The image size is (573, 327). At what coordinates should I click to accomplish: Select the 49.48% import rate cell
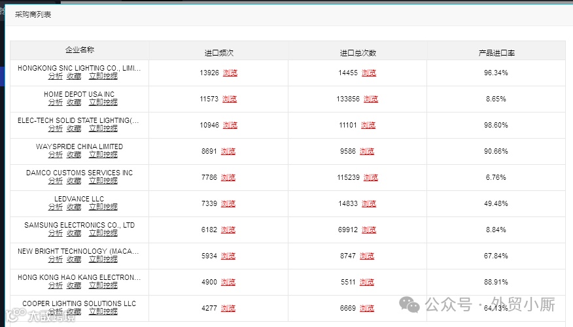(496, 203)
